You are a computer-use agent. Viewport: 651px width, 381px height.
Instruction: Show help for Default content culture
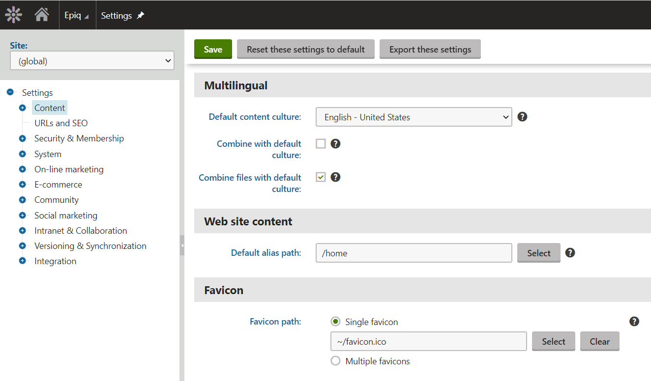[x=523, y=117]
